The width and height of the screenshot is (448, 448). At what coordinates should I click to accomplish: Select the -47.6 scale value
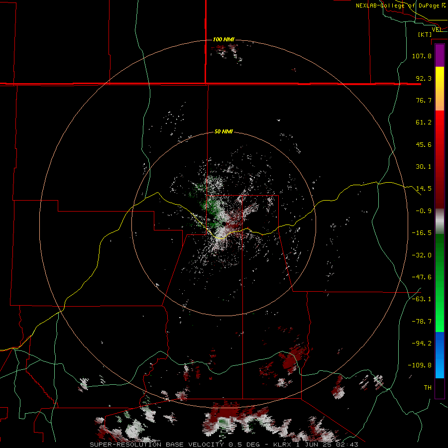[422, 277]
